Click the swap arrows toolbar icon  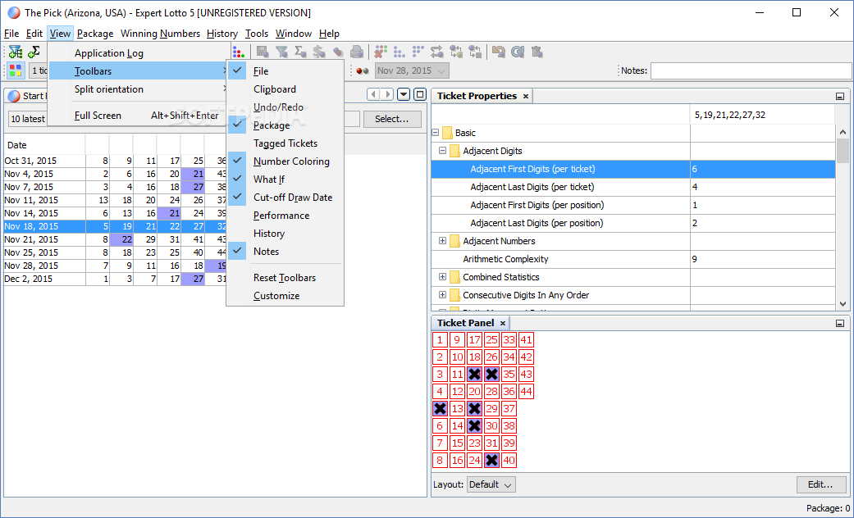436,52
